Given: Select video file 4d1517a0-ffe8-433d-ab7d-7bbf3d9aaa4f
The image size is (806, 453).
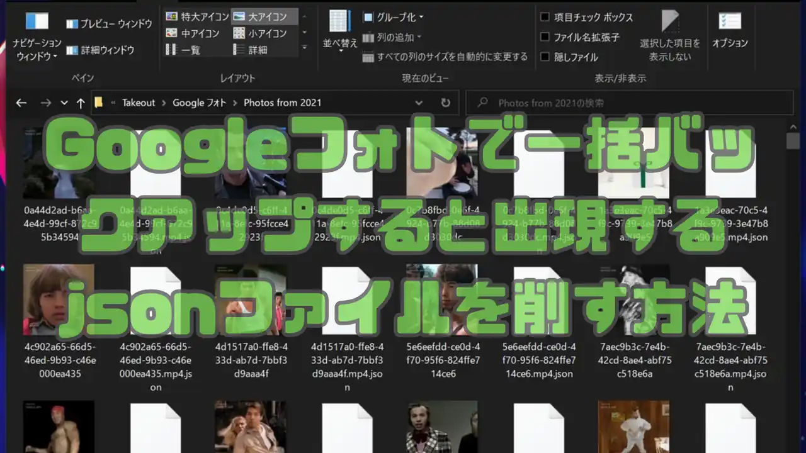Looking at the screenshot, I should [x=251, y=321].
